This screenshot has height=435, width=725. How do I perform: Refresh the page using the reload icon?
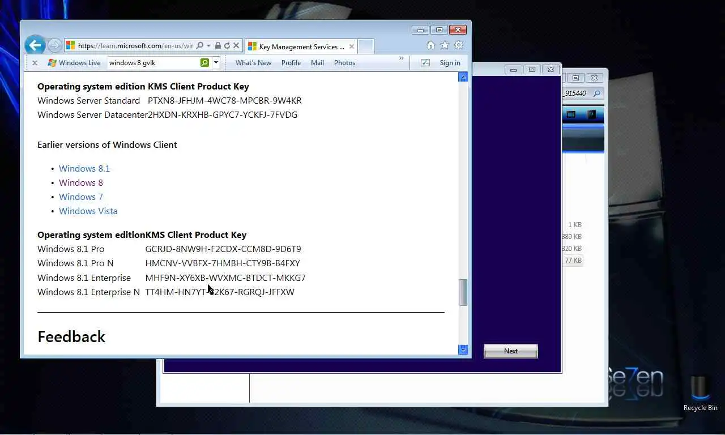[227, 46]
